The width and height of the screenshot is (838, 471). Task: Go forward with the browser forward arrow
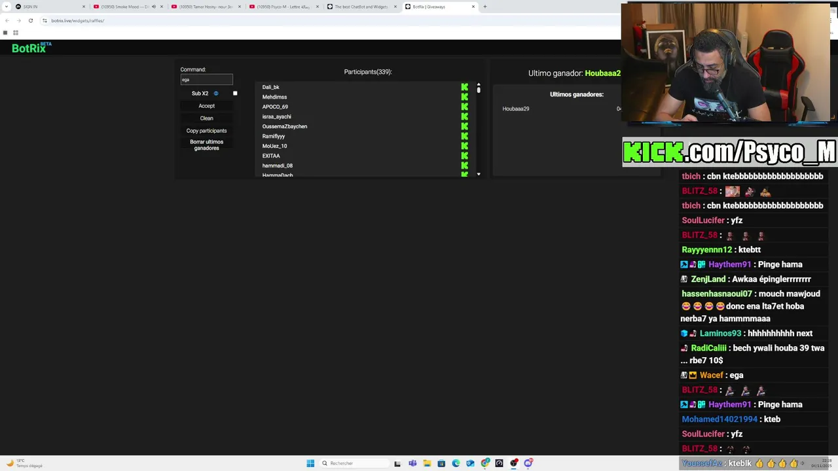tap(18, 20)
